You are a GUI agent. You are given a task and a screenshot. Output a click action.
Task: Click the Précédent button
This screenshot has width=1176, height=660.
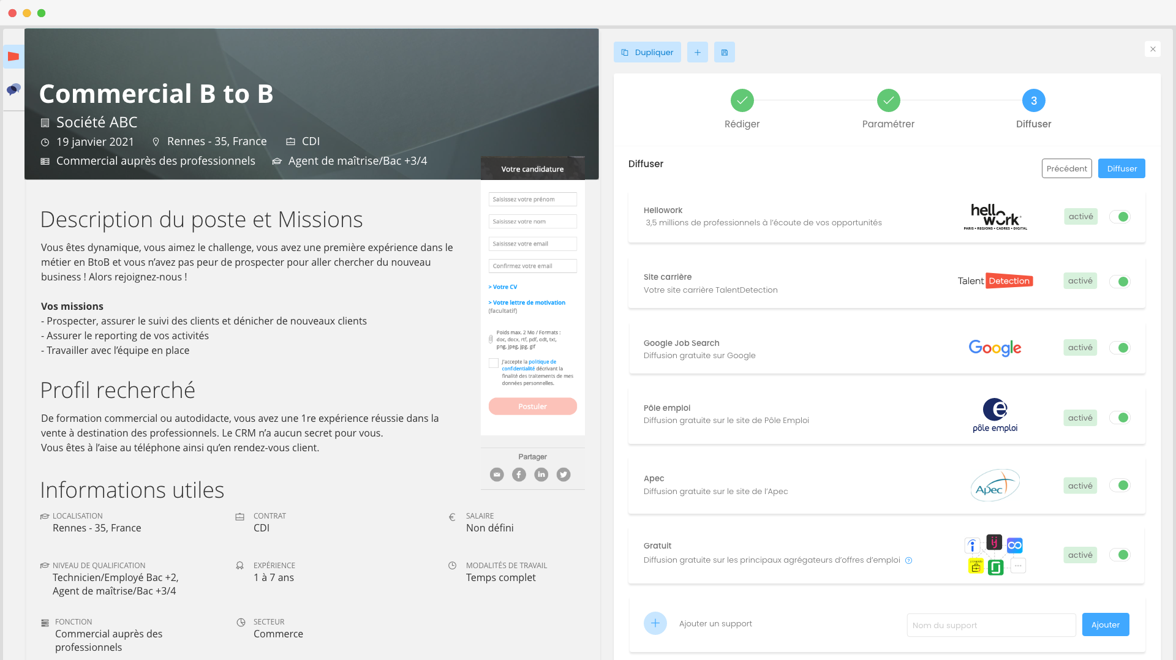(1066, 168)
